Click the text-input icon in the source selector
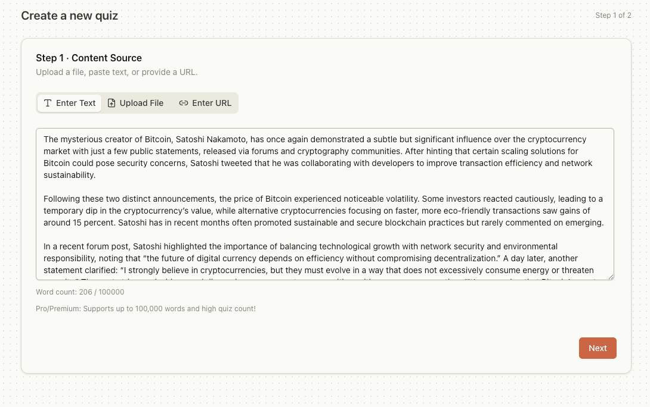 coord(48,102)
